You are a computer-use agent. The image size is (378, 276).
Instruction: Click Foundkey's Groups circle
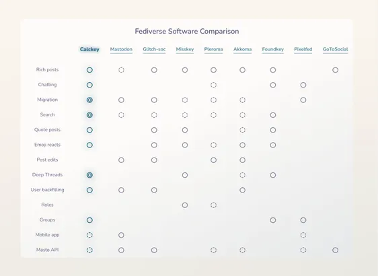point(273,220)
